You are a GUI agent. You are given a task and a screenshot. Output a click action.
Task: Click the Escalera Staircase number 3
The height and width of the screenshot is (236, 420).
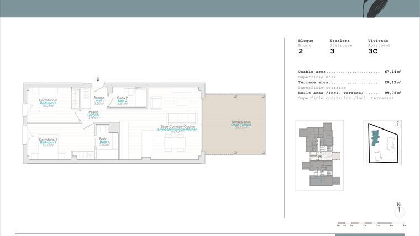point(332,51)
